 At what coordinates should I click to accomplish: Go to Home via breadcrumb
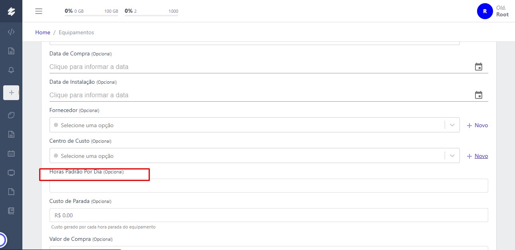pyautogui.click(x=43, y=32)
